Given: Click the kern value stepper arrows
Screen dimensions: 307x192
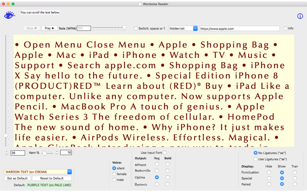Looking at the screenshot, I should [x=57, y=153].
